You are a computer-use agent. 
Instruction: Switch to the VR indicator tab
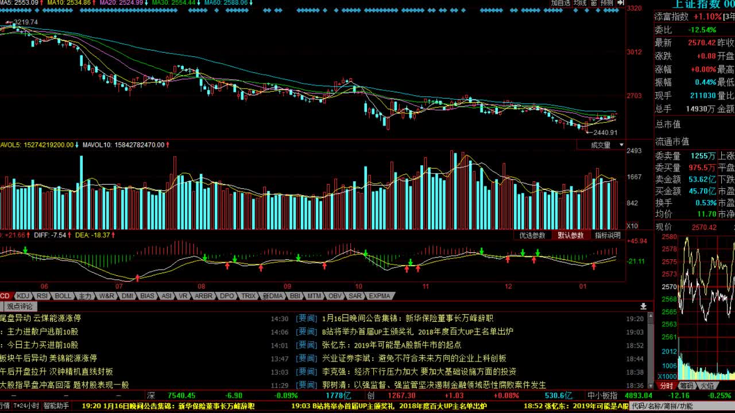184,296
